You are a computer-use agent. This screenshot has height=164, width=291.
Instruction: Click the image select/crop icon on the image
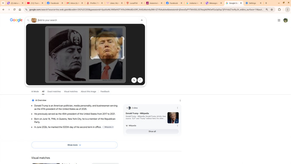pyautogui.click(x=140, y=80)
